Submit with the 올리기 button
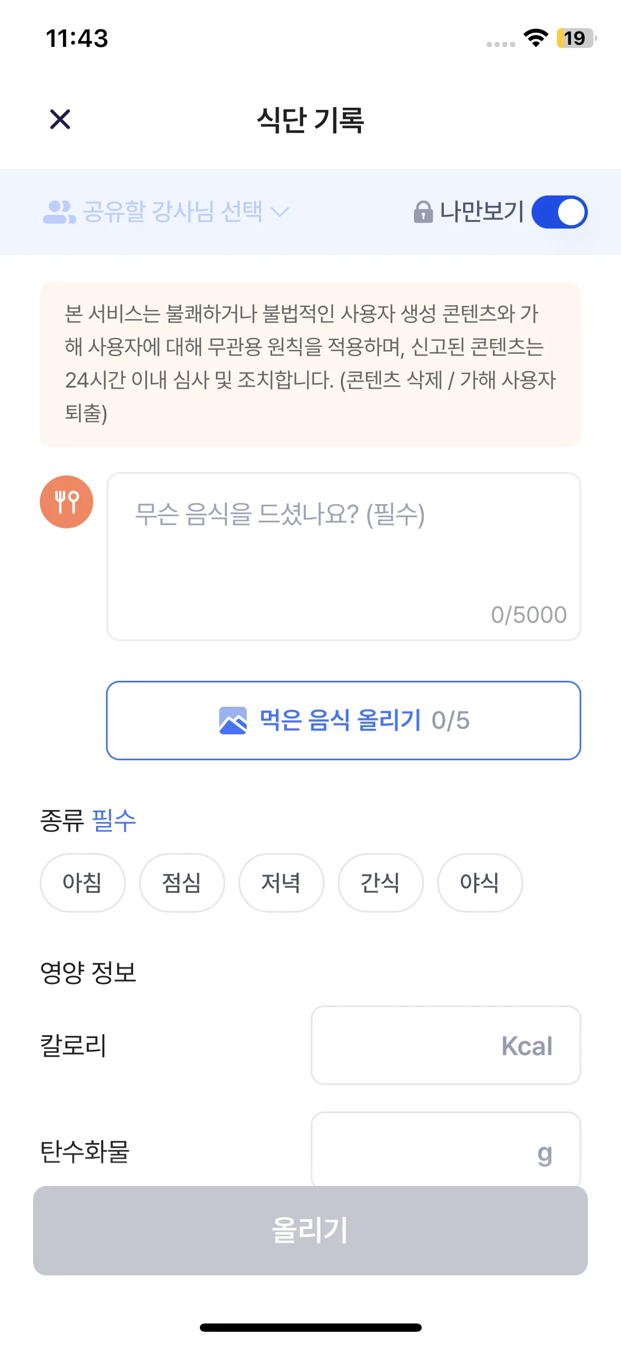The width and height of the screenshot is (621, 1345). (x=310, y=1230)
